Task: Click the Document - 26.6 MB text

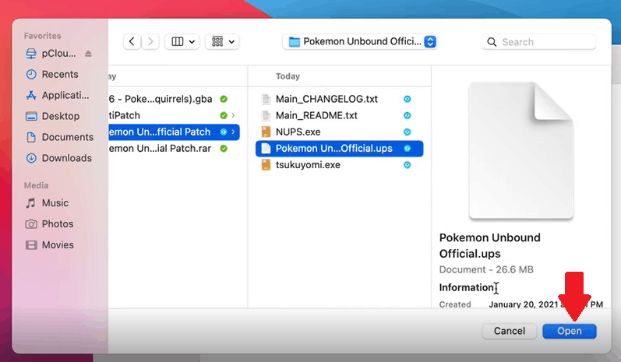Action: coord(486,270)
